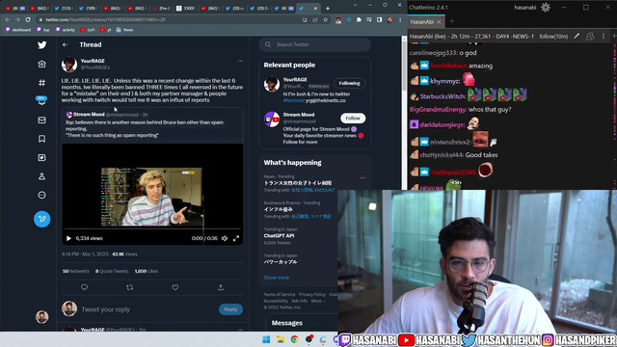The width and height of the screenshot is (617, 347).
Task: Open the 1,659 Likes list
Action: tap(146, 271)
